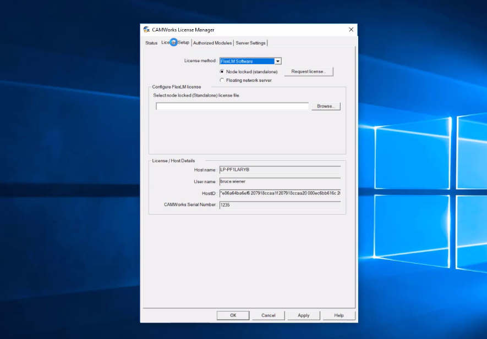
Task: Switch to the Status tab
Action: pos(151,43)
